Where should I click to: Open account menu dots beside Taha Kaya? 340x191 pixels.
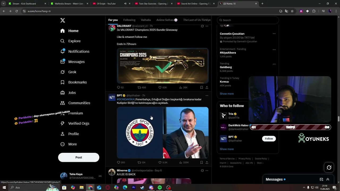pos(100,176)
